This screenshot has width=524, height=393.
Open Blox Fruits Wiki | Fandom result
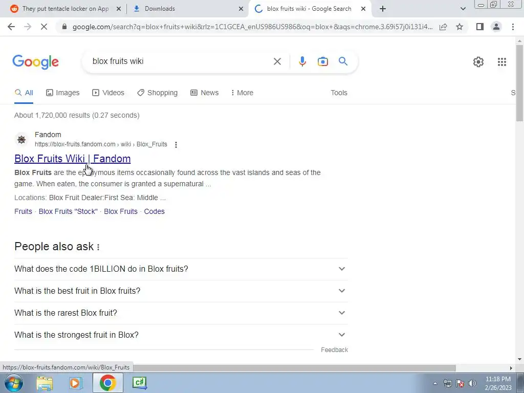pos(73,159)
